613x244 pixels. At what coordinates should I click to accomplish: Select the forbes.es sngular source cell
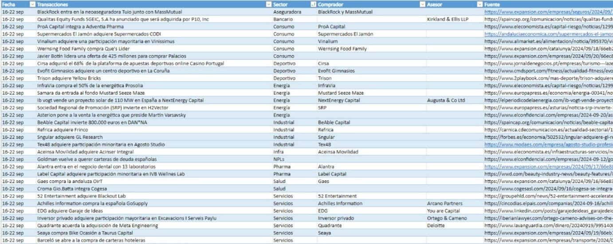pos(548,137)
